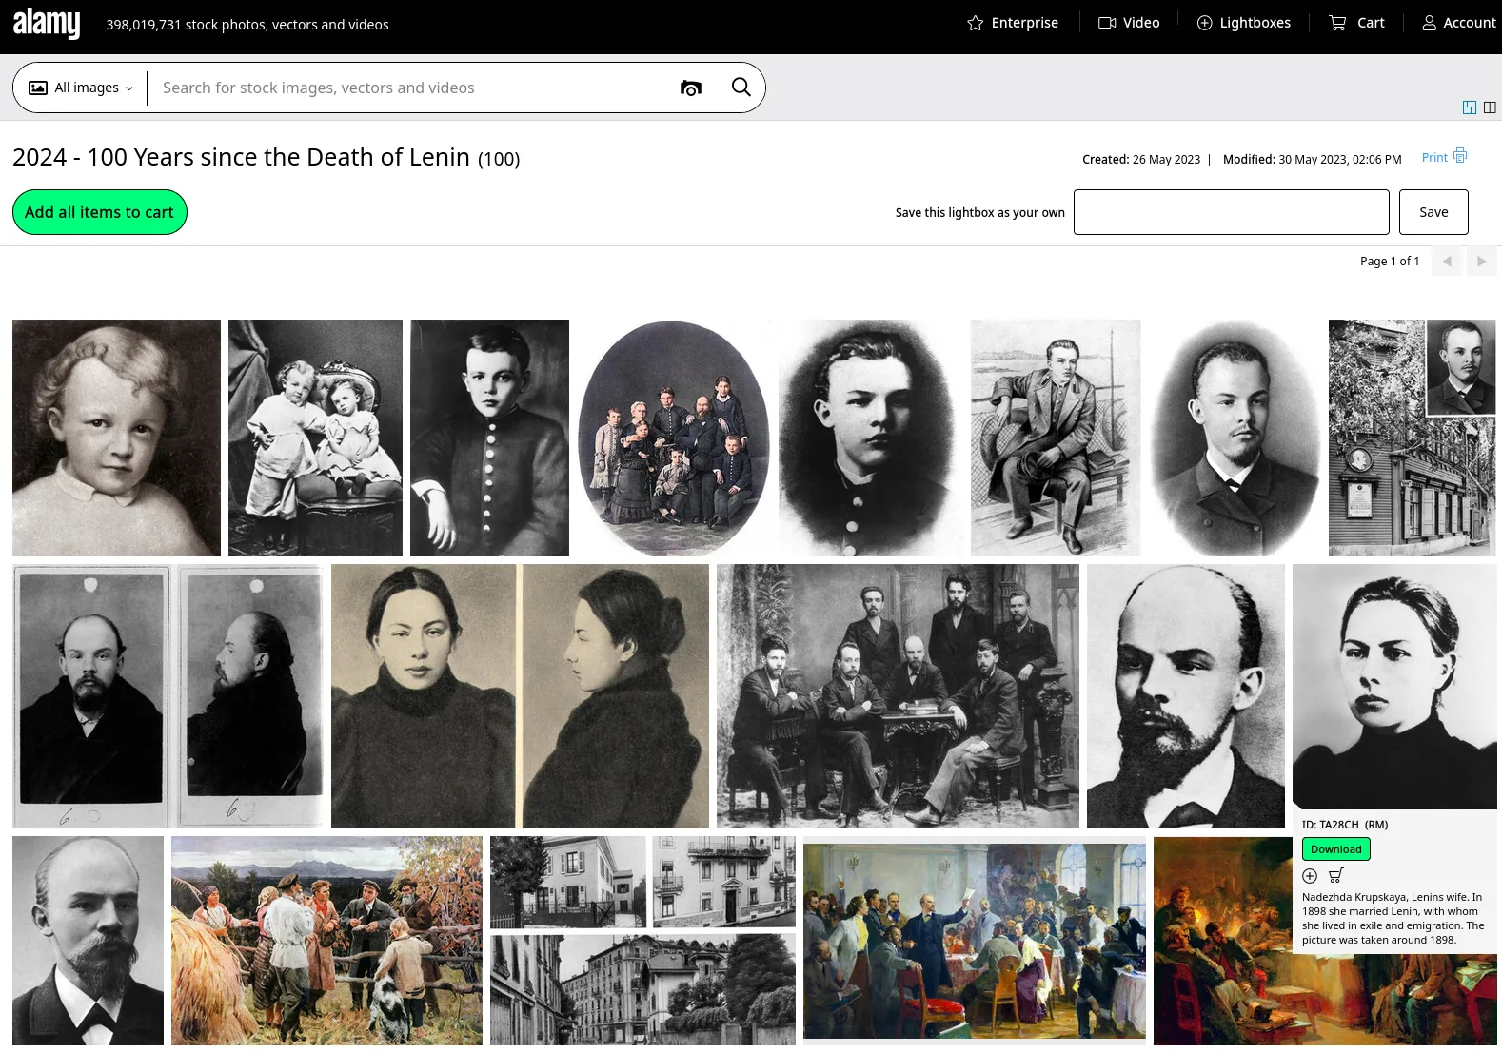The height and width of the screenshot is (1052, 1502).
Task: Open the sketch of man seated on bench
Action: click(1056, 438)
